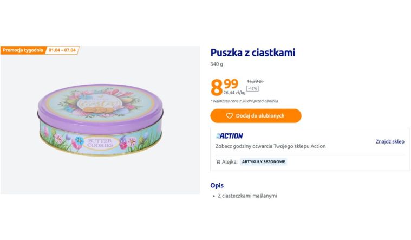Click the heart icon on the favorites button
The width and height of the screenshot is (411, 240).
tap(230, 116)
